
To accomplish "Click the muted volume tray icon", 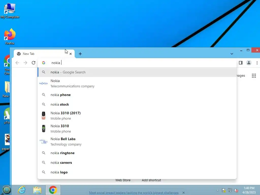I will coord(236,190).
